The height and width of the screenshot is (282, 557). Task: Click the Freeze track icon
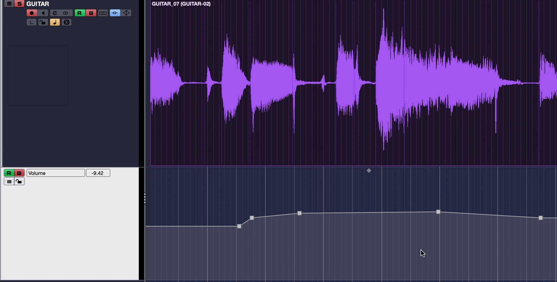tap(66, 22)
